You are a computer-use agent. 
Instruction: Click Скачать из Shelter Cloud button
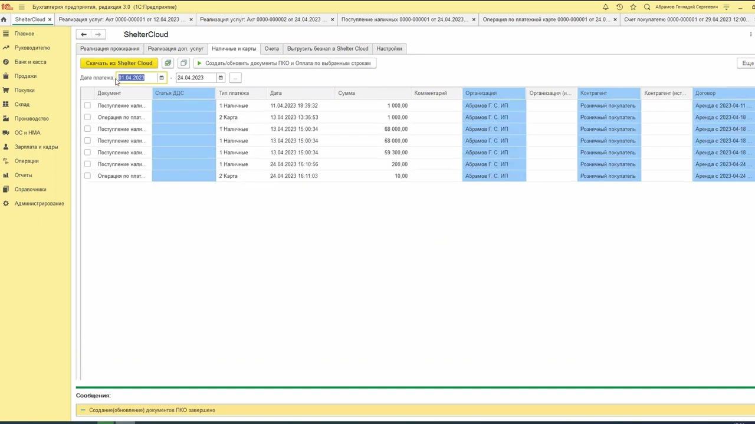(119, 63)
